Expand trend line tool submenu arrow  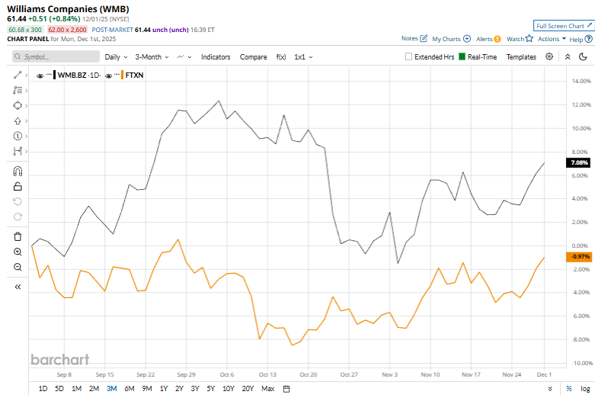(26, 75)
